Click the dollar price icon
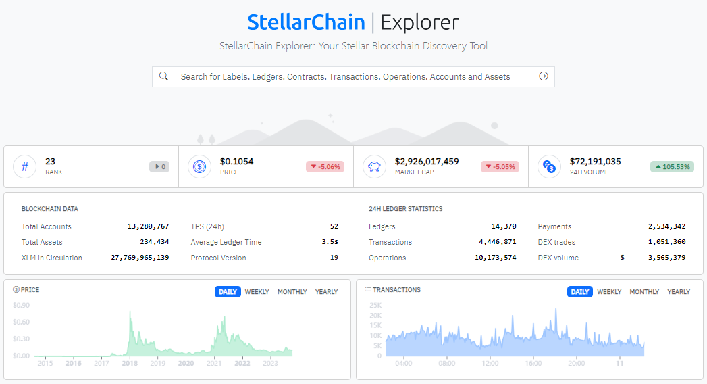This screenshot has height=384, width=707. [199, 166]
